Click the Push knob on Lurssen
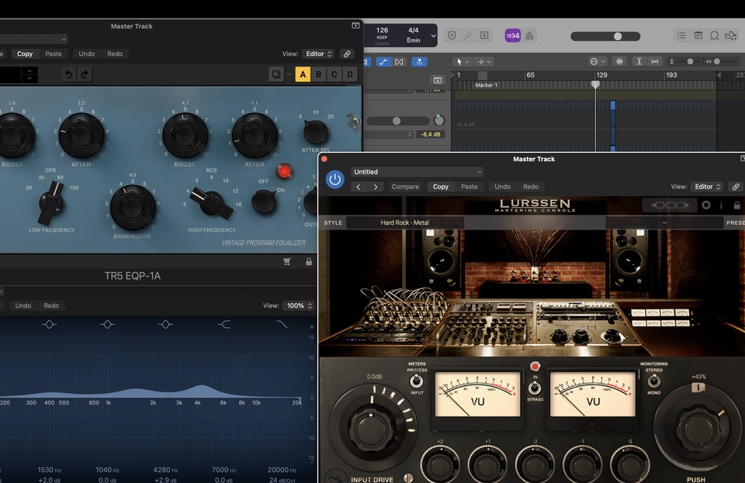 pyautogui.click(x=698, y=430)
